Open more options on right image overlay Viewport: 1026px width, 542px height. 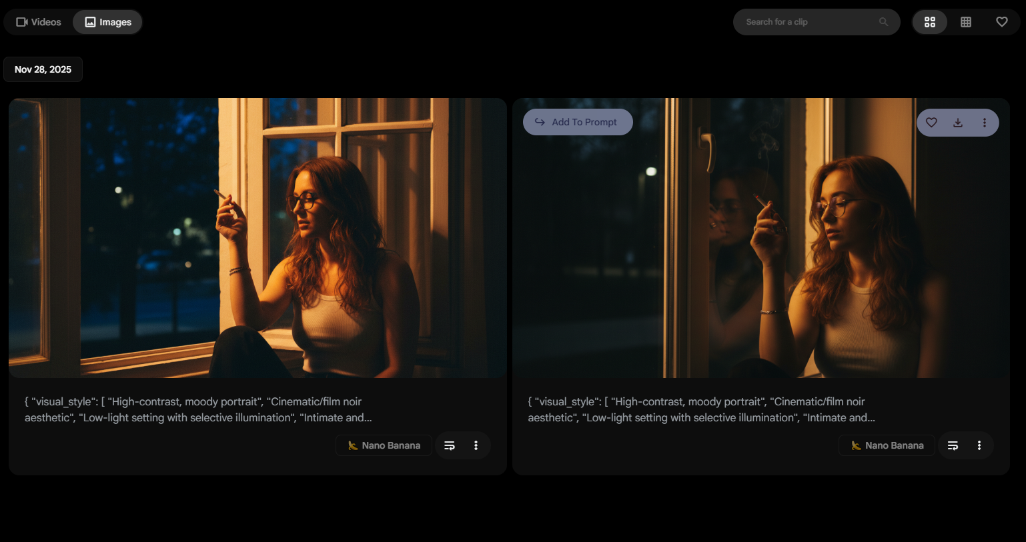(x=984, y=123)
